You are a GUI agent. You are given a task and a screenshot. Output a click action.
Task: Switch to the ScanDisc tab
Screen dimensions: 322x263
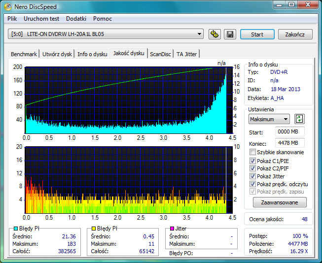coord(160,54)
